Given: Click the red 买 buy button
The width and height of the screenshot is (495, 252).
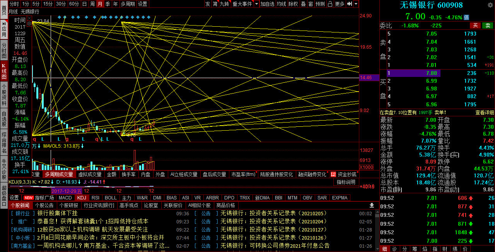Looking at the screenshot, I should pyautogui.click(x=475, y=26).
